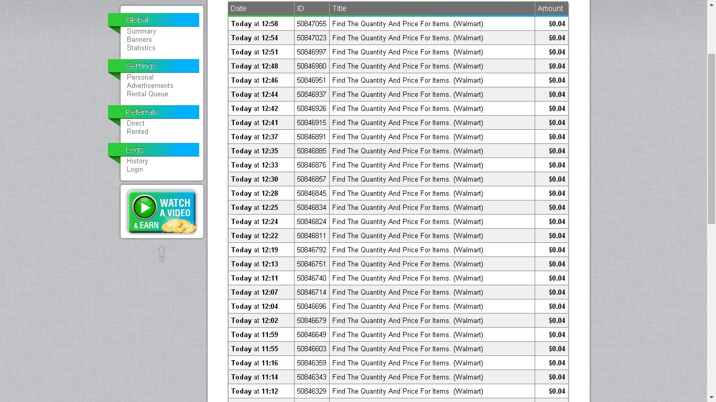This screenshot has width=716, height=402.
Task: Click the $0.04 amount in row 50846915
Action: click(x=557, y=122)
